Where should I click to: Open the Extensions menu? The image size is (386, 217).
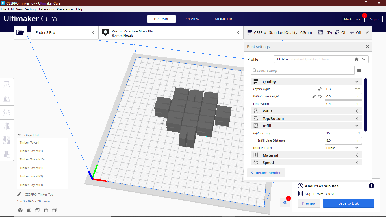click(47, 9)
